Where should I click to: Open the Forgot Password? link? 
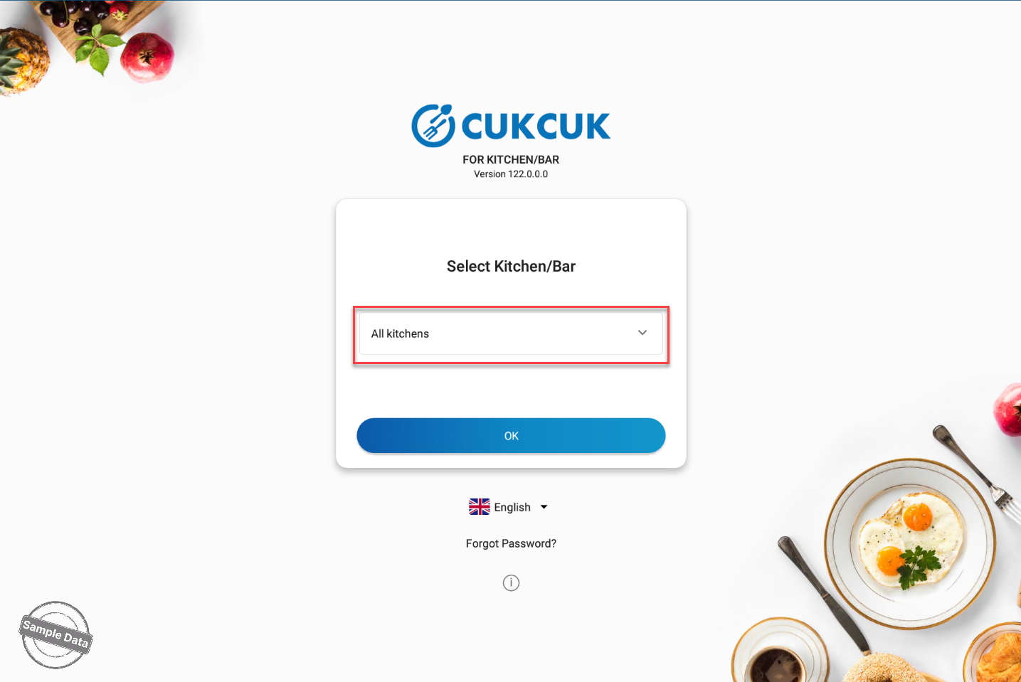511,543
